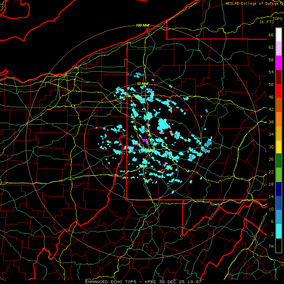
Task: Click the bright red 50 kft legend swatch
Action: click(x=279, y=91)
